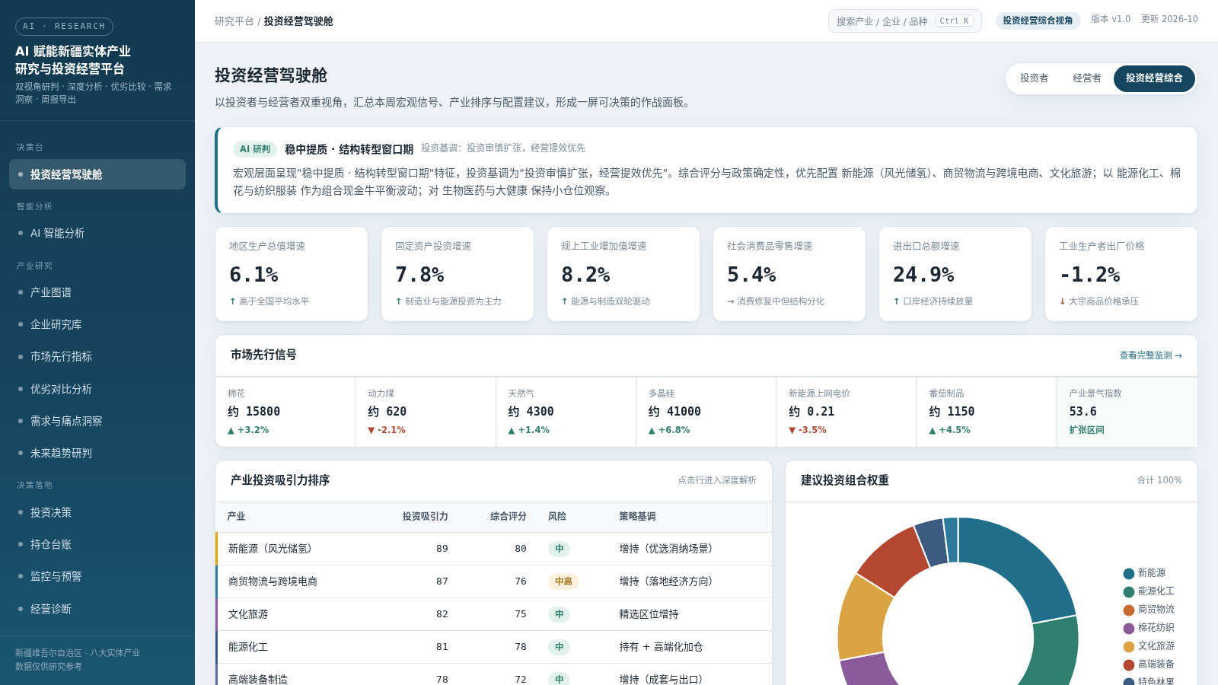Viewport: 1218px width, 685px height.
Task: Open row 新能源（风光储氢）
Action: 493,549
